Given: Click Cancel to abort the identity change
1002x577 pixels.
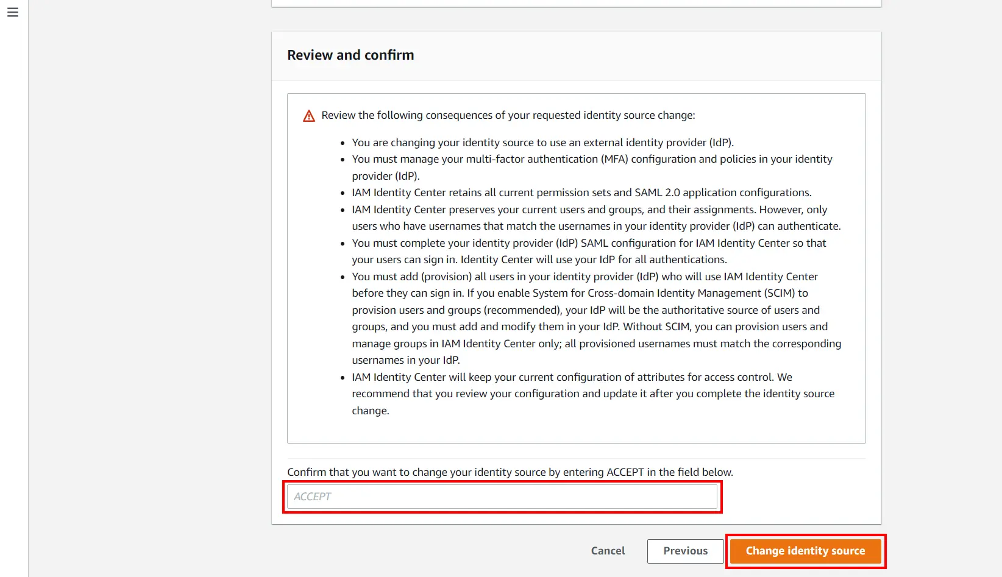Looking at the screenshot, I should [x=607, y=551].
